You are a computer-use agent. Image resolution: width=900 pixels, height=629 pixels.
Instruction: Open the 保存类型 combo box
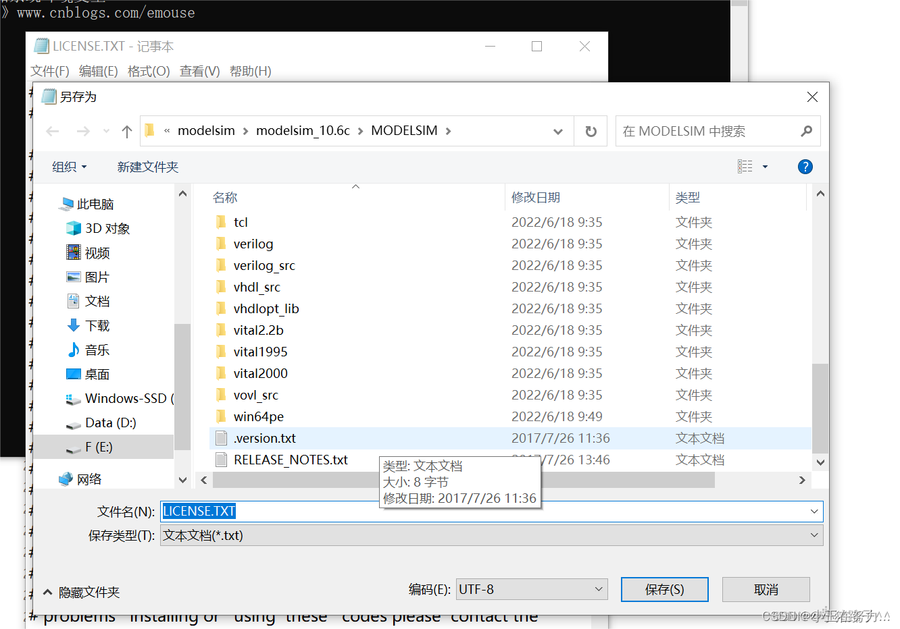[x=491, y=535]
